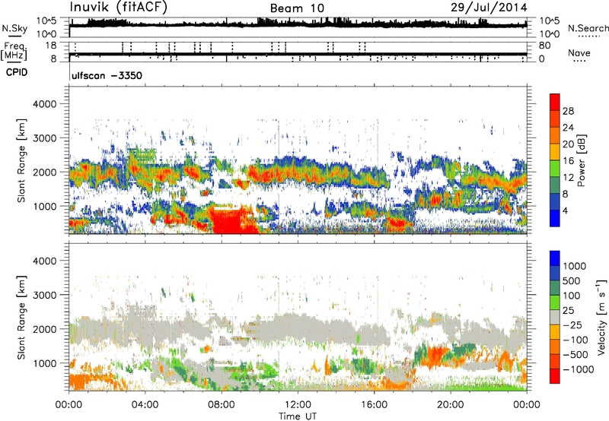The height and width of the screenshot is (421, 609).
Task: Click the "25" label on Velocity colorbar
Action: 568,310
